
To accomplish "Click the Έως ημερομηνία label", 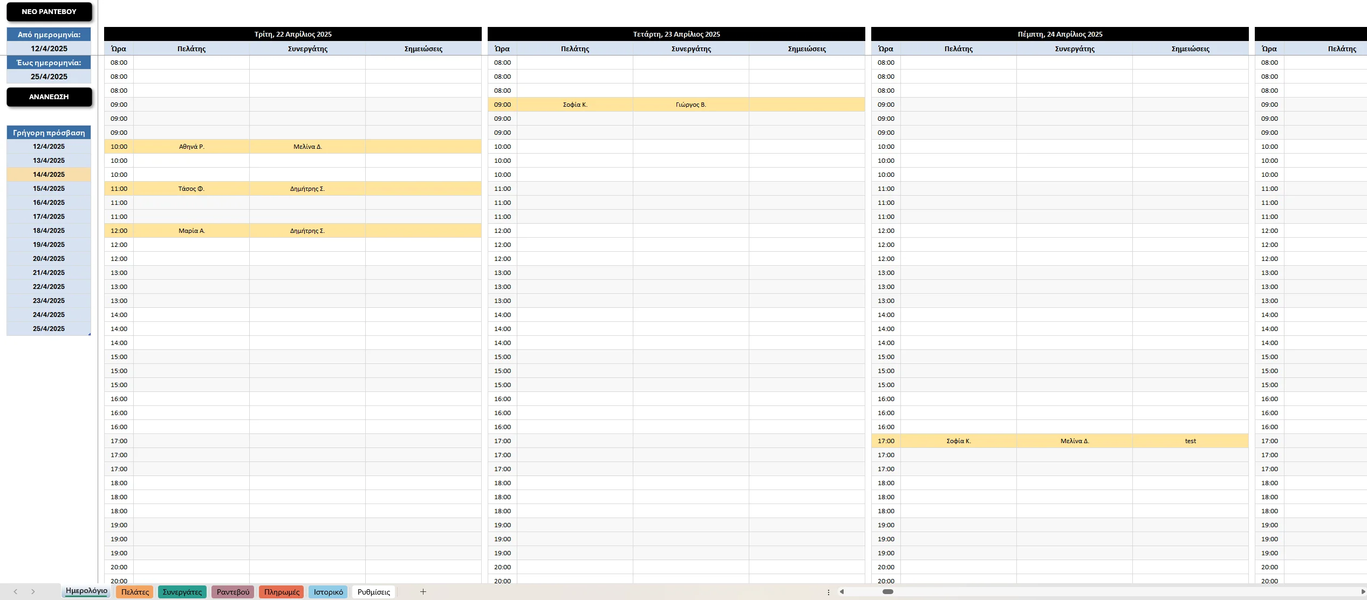I will pos(49,63).
